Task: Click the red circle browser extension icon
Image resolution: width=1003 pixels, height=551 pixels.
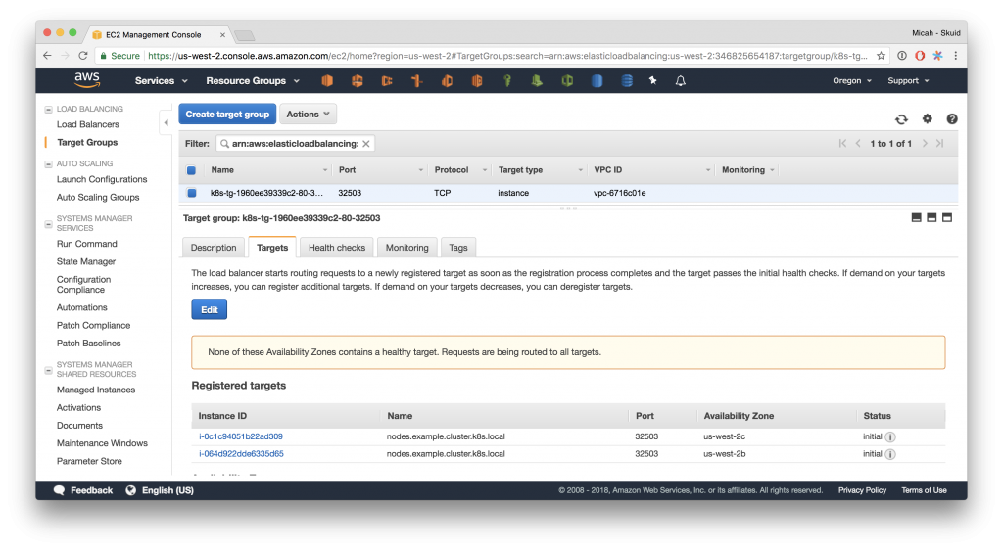Action: click(x=920, y=56)
